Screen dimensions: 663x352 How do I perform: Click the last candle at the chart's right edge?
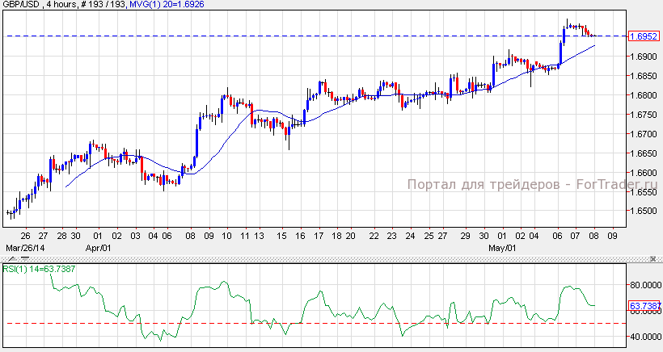pyautogui.click(x=595, y=35)
